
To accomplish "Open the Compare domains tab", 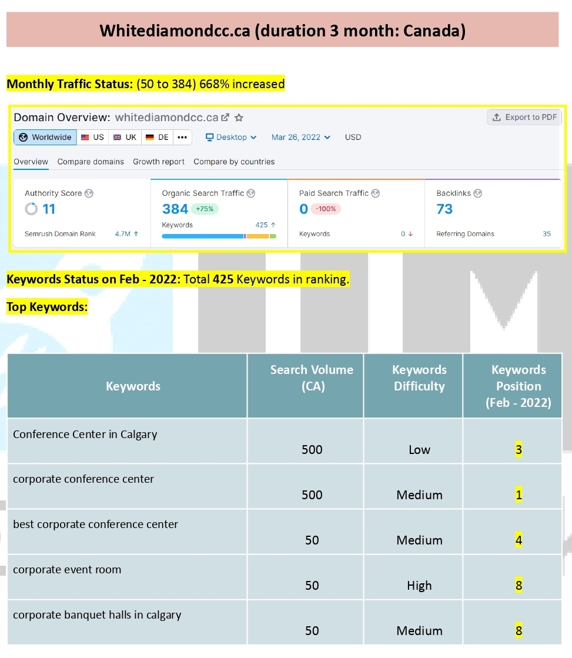I will pos(91,162).
